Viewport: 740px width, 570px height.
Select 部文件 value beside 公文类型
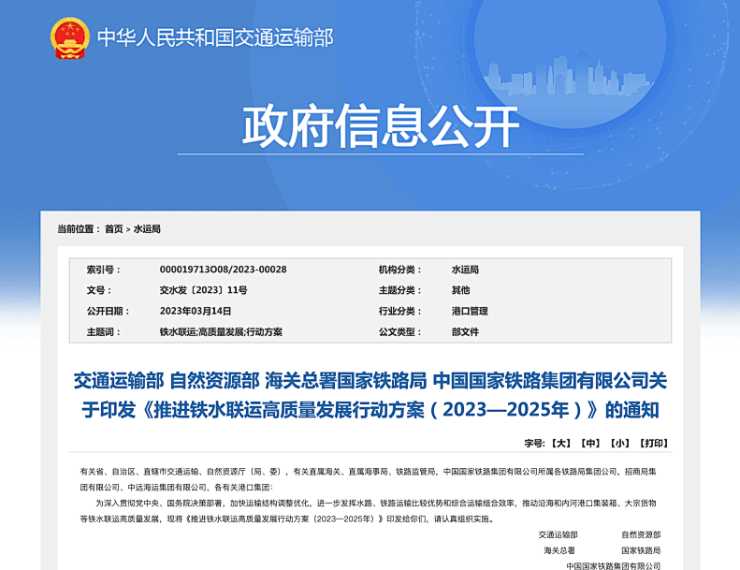[465, 332]
